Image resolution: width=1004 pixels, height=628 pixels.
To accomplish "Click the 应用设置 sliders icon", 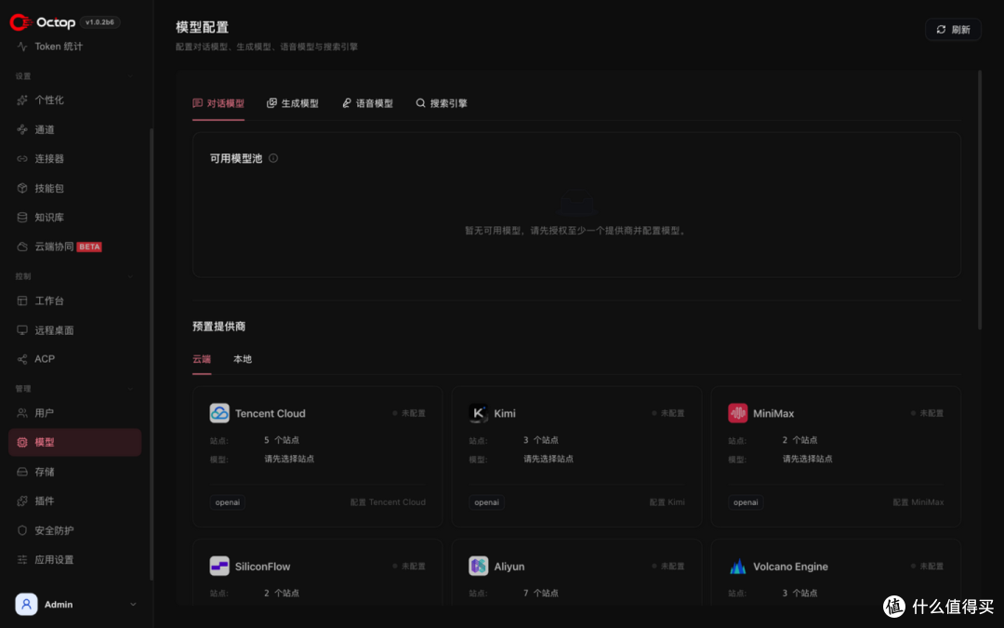I will coord(22,559).
